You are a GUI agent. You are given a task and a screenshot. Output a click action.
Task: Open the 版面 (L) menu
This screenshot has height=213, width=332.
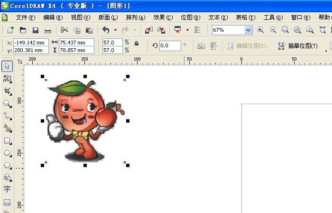108,18
